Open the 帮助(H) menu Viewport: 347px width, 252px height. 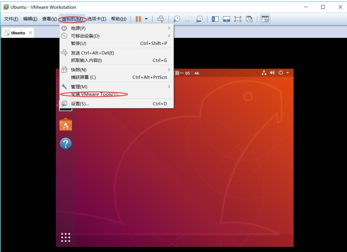point(119,19)
